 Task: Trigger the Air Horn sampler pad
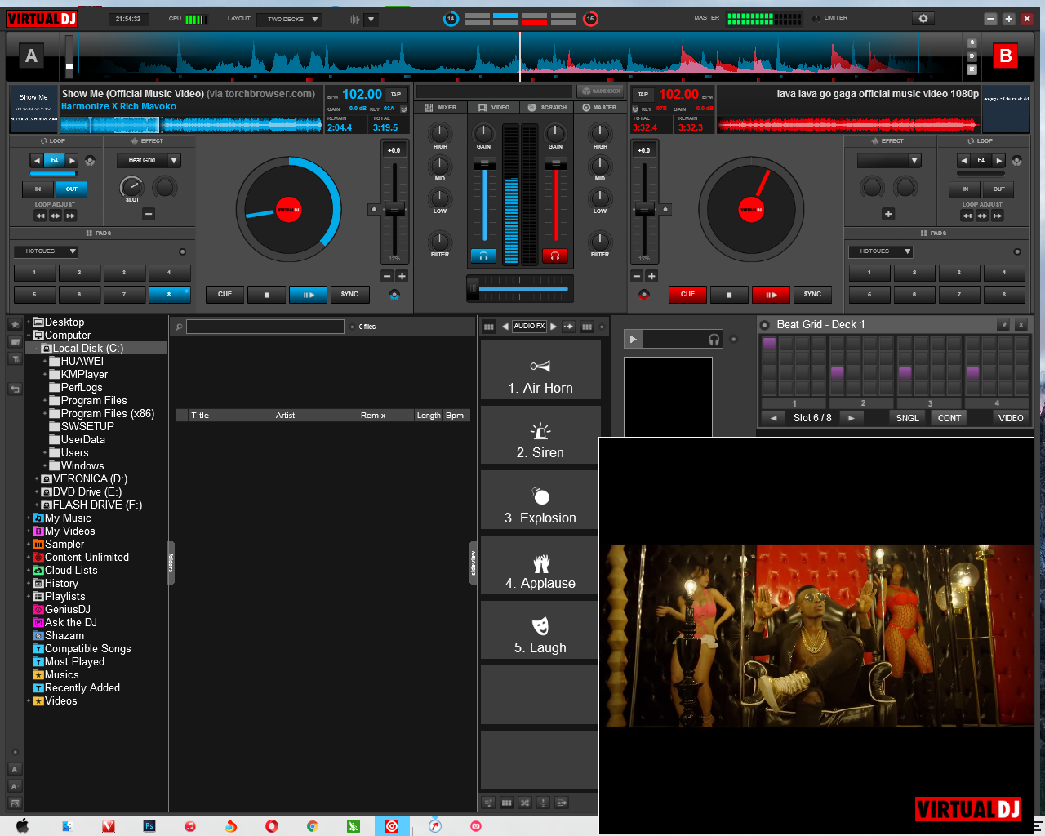coord(540,370)
